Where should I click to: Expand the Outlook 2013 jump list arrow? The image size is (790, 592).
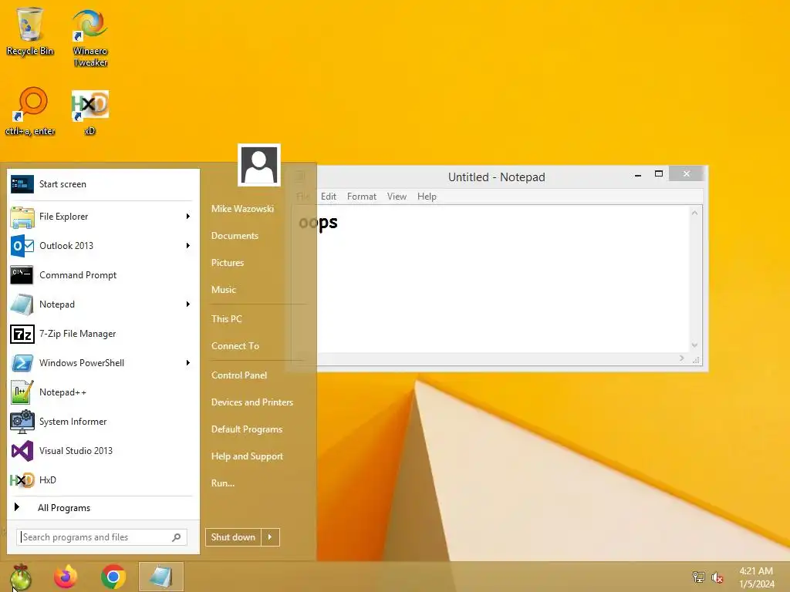(188, 246)
